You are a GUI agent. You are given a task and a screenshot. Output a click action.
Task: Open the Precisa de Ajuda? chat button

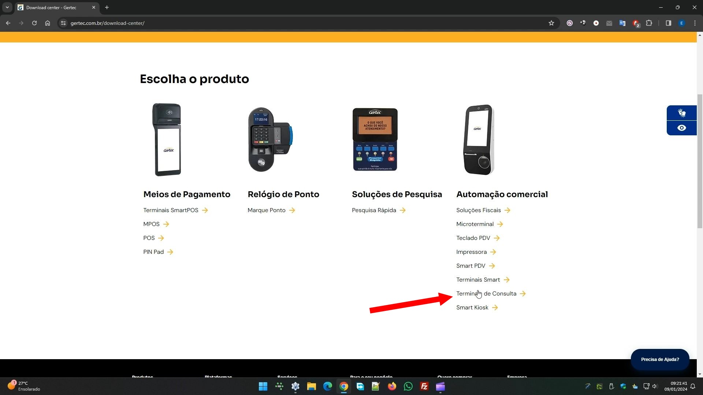pyautogui.click(x=660, y=360)
